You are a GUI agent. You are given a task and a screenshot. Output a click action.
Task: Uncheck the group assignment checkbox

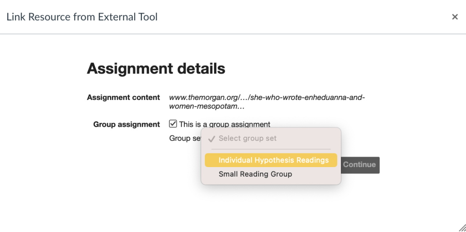click(173, 124)
